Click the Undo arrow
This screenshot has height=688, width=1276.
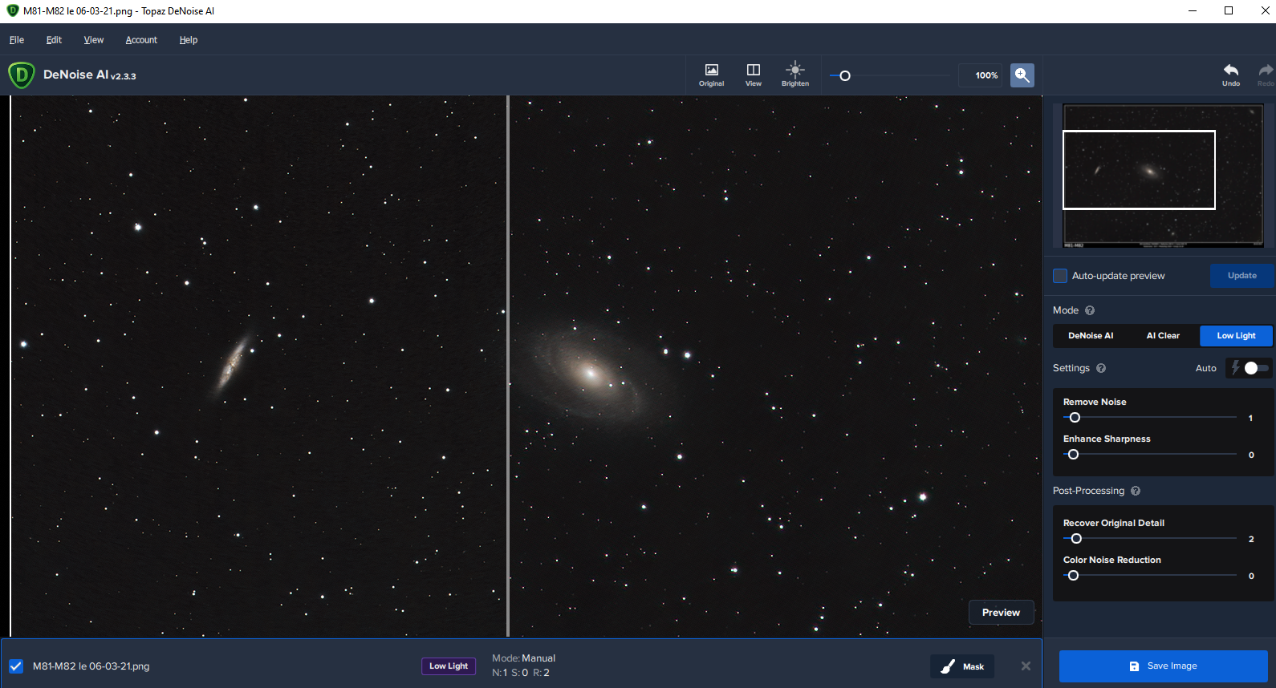(1230, 75)
